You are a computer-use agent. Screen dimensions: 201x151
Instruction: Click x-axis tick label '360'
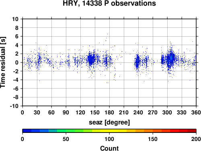[196, 112]
